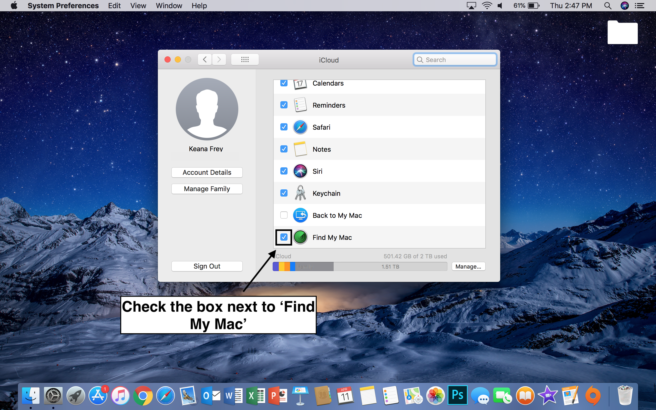Viewport: 656px width, 410px height.
Task: Open iMovie star icon in Dock
Action: tap(548, 396)
